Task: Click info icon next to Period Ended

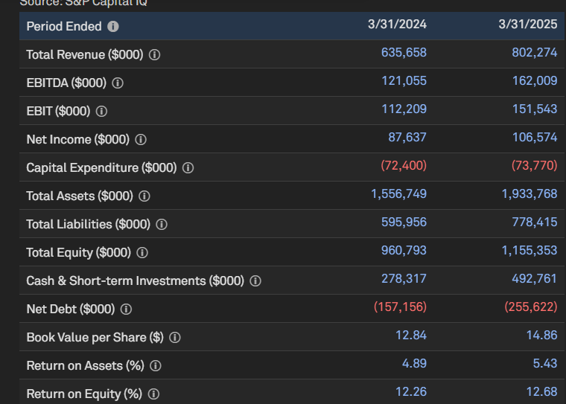Action: pyautogui.click(x=113, y=26)
